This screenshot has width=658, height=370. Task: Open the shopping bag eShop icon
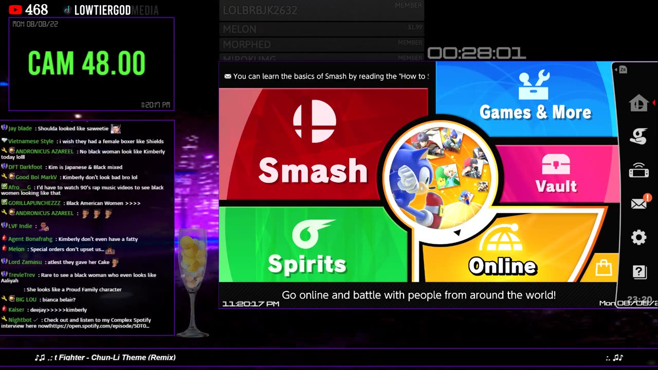[x=604, y=268]
